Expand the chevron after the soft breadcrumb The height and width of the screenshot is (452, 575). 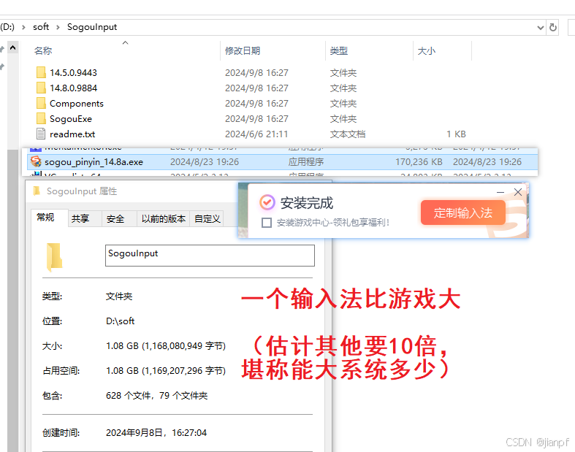[58, 27]
